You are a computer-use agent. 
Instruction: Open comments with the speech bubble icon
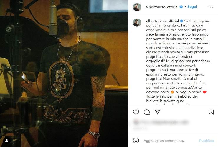[x=147, y=112]
